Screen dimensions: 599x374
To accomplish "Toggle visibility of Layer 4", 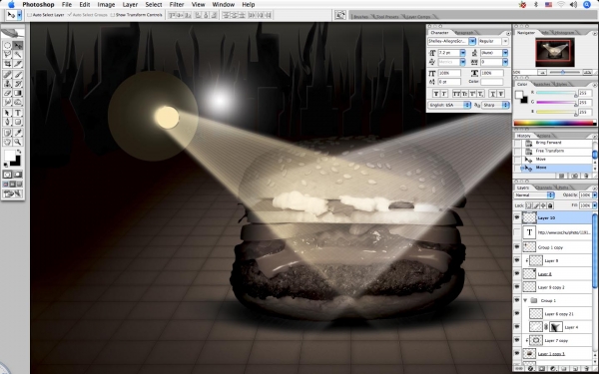I will [x=517, y=327].
